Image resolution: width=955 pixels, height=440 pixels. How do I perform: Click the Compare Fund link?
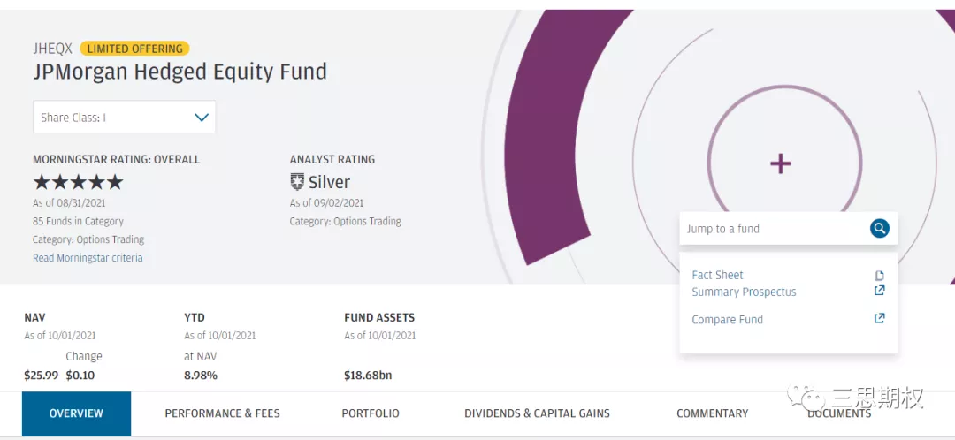pos(727,320)
